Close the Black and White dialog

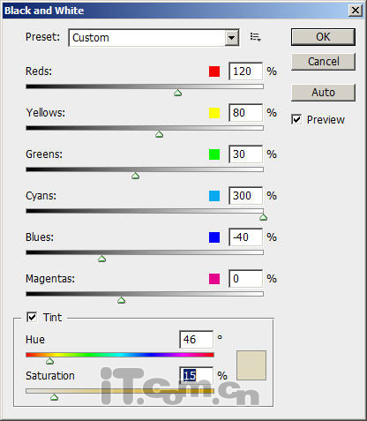tap(356, 11)
